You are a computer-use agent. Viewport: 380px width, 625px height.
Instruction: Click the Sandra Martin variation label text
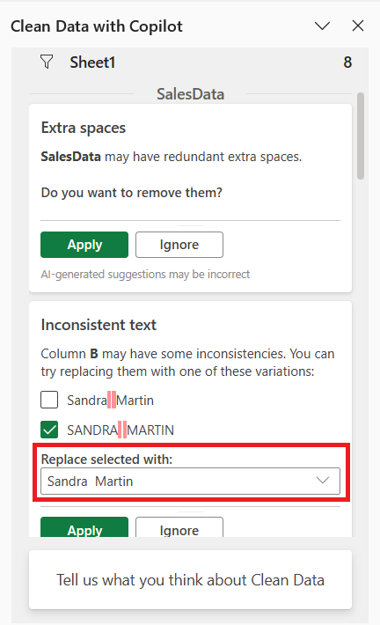point(110,401)
